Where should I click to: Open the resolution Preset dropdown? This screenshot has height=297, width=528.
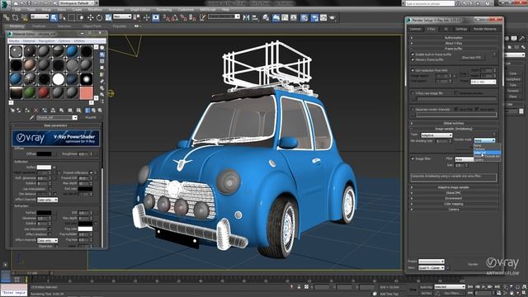coord(483,82)
